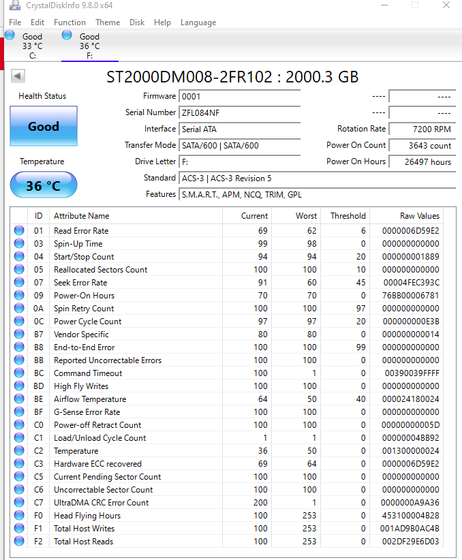Click the status orb for Reported Uncorrectable Errors
Image resolution: width=462 pixels, height=560 pixels.
tap(19, 360)
